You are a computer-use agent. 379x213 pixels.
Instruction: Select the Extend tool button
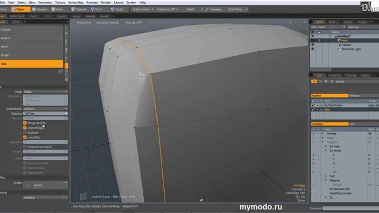point(31,38)
